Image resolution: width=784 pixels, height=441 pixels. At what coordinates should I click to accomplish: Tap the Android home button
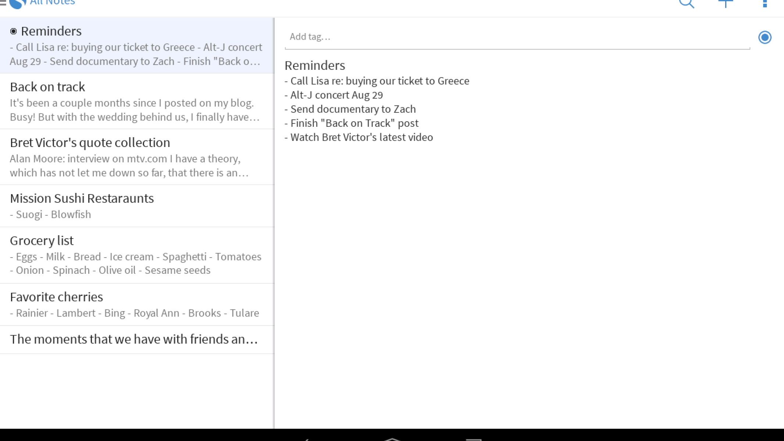click(x=392, y=438)
